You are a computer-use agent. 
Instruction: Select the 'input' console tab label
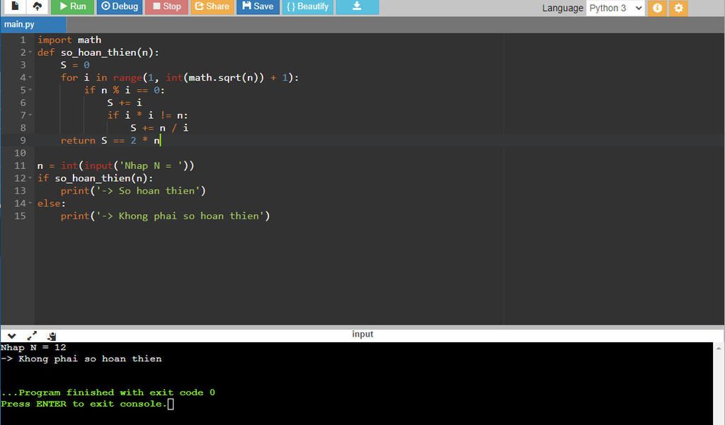[x=362, y=334]
